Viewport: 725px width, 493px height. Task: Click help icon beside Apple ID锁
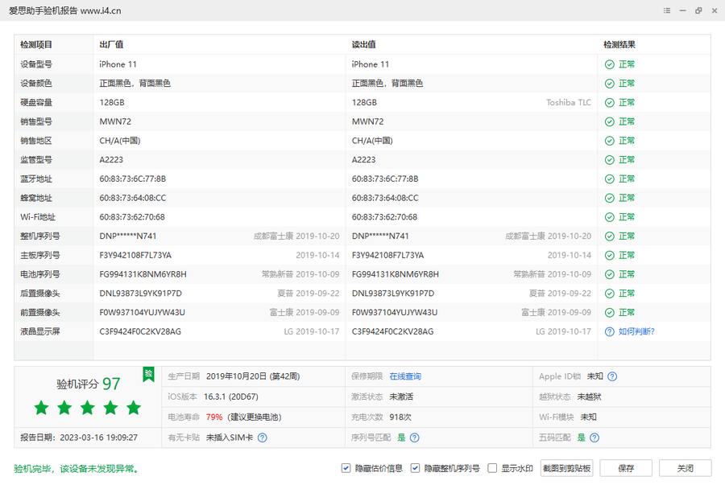(612, 376)
